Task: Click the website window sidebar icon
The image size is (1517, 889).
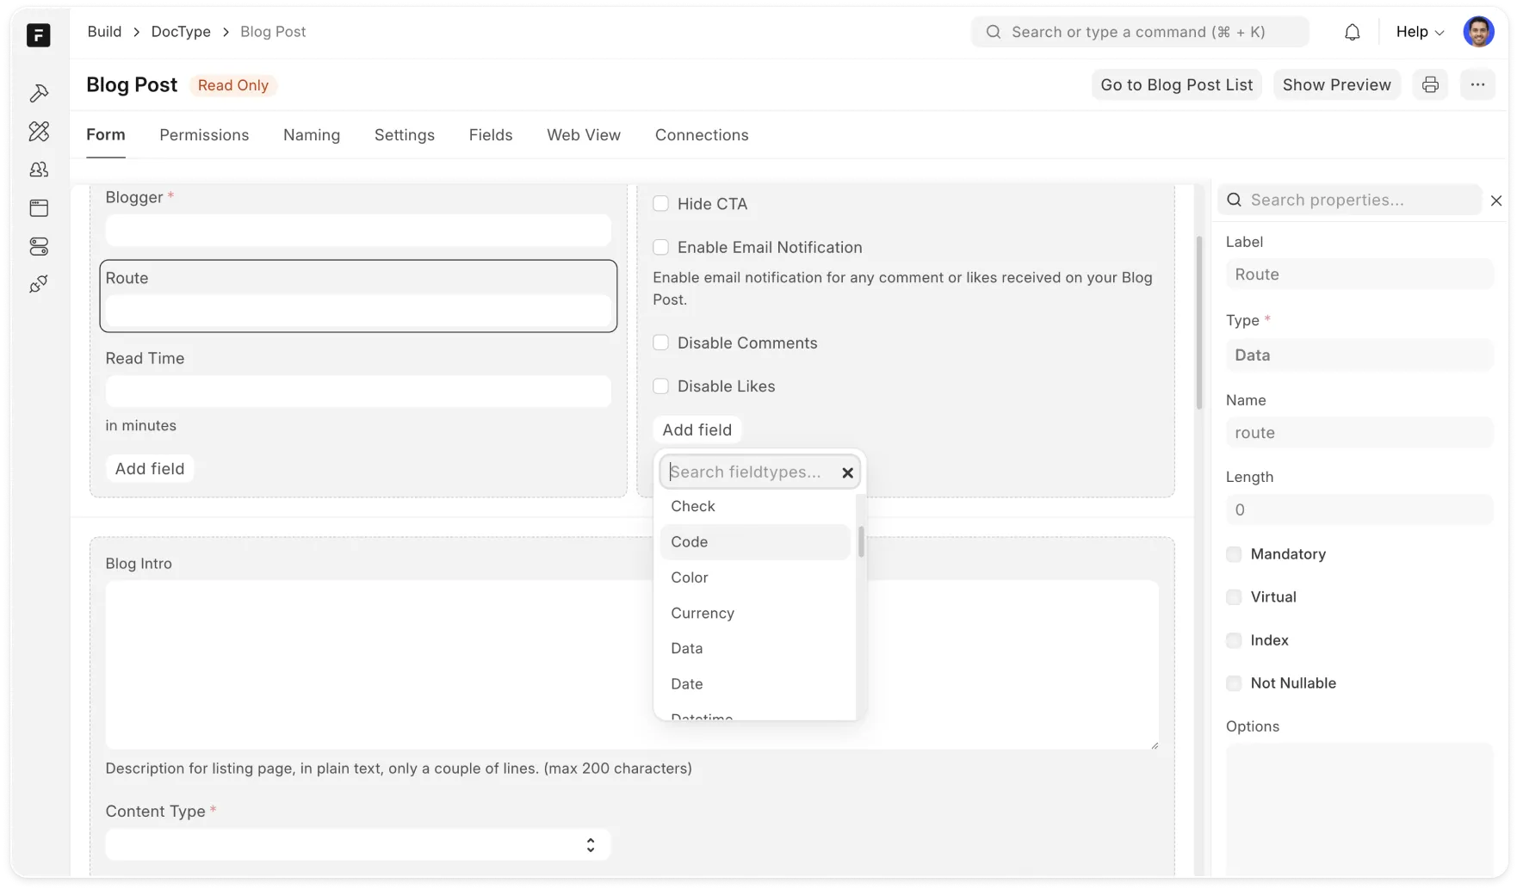Action: [39, 208]
